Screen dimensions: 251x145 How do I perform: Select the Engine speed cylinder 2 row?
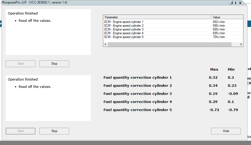pyautogui.click(x=124, y=26)
